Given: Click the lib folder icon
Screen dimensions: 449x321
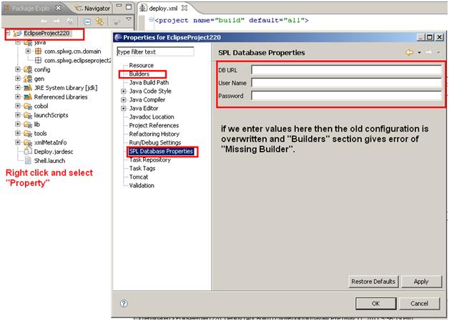Looking at the screenshot, I should [x=28, y=124].
